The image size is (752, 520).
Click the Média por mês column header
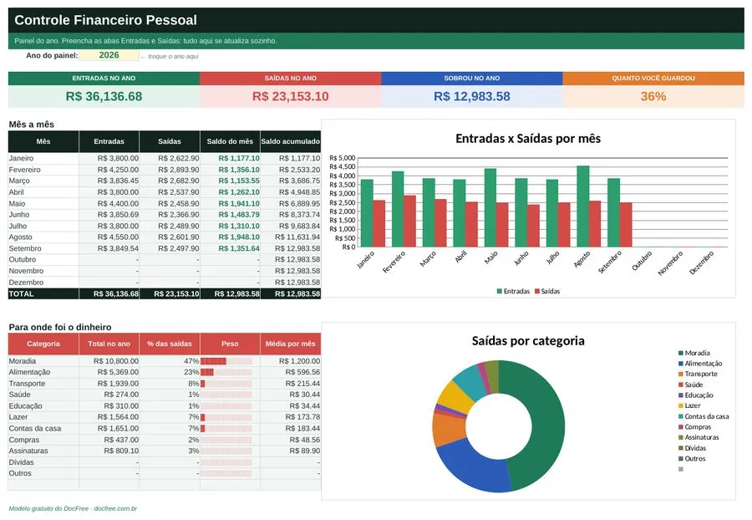290,344
